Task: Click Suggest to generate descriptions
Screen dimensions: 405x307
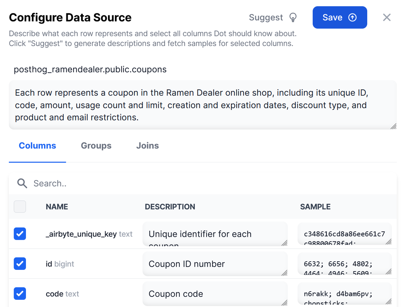Action: (266, 17)
